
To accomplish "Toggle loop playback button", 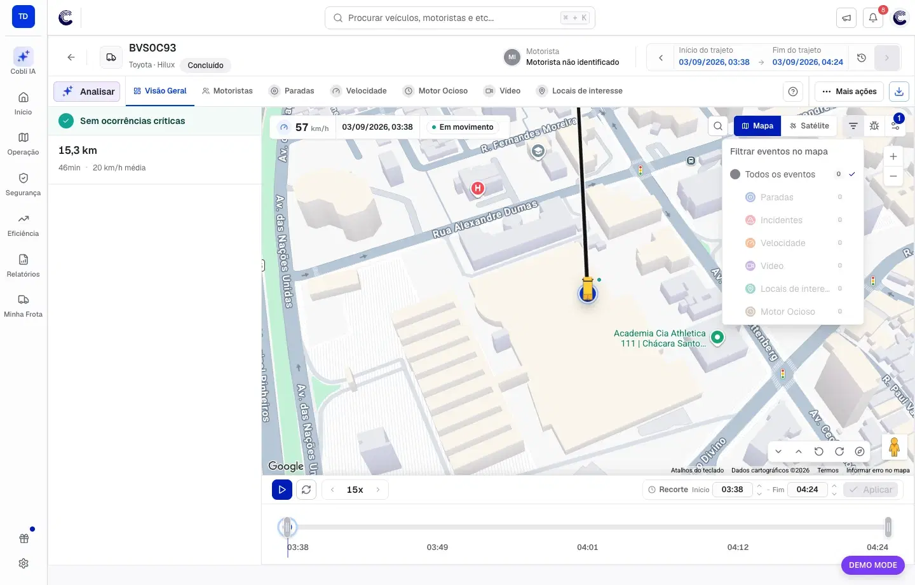I will [306, 490].
